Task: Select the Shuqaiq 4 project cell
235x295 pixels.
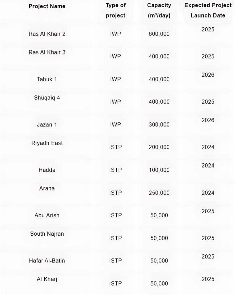Action: coord(47,97)
